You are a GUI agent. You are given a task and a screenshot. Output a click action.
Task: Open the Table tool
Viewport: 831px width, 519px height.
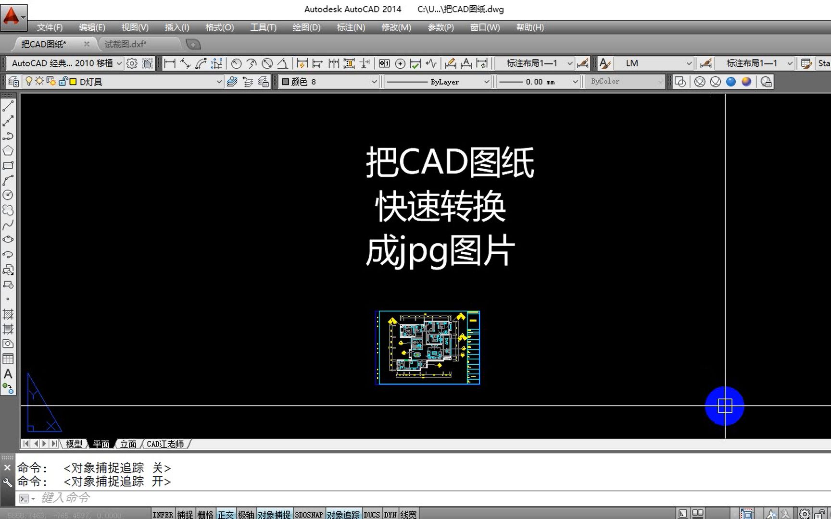tap(8, 359)
